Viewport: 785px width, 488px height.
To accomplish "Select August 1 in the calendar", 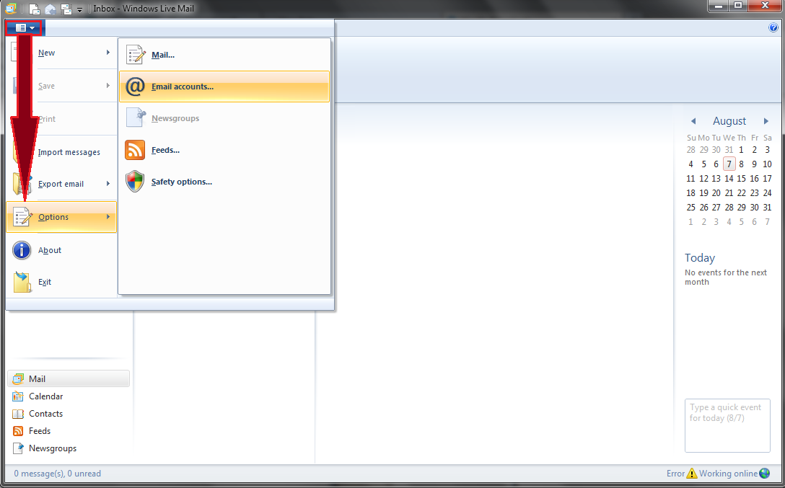I will pos(742,149).
